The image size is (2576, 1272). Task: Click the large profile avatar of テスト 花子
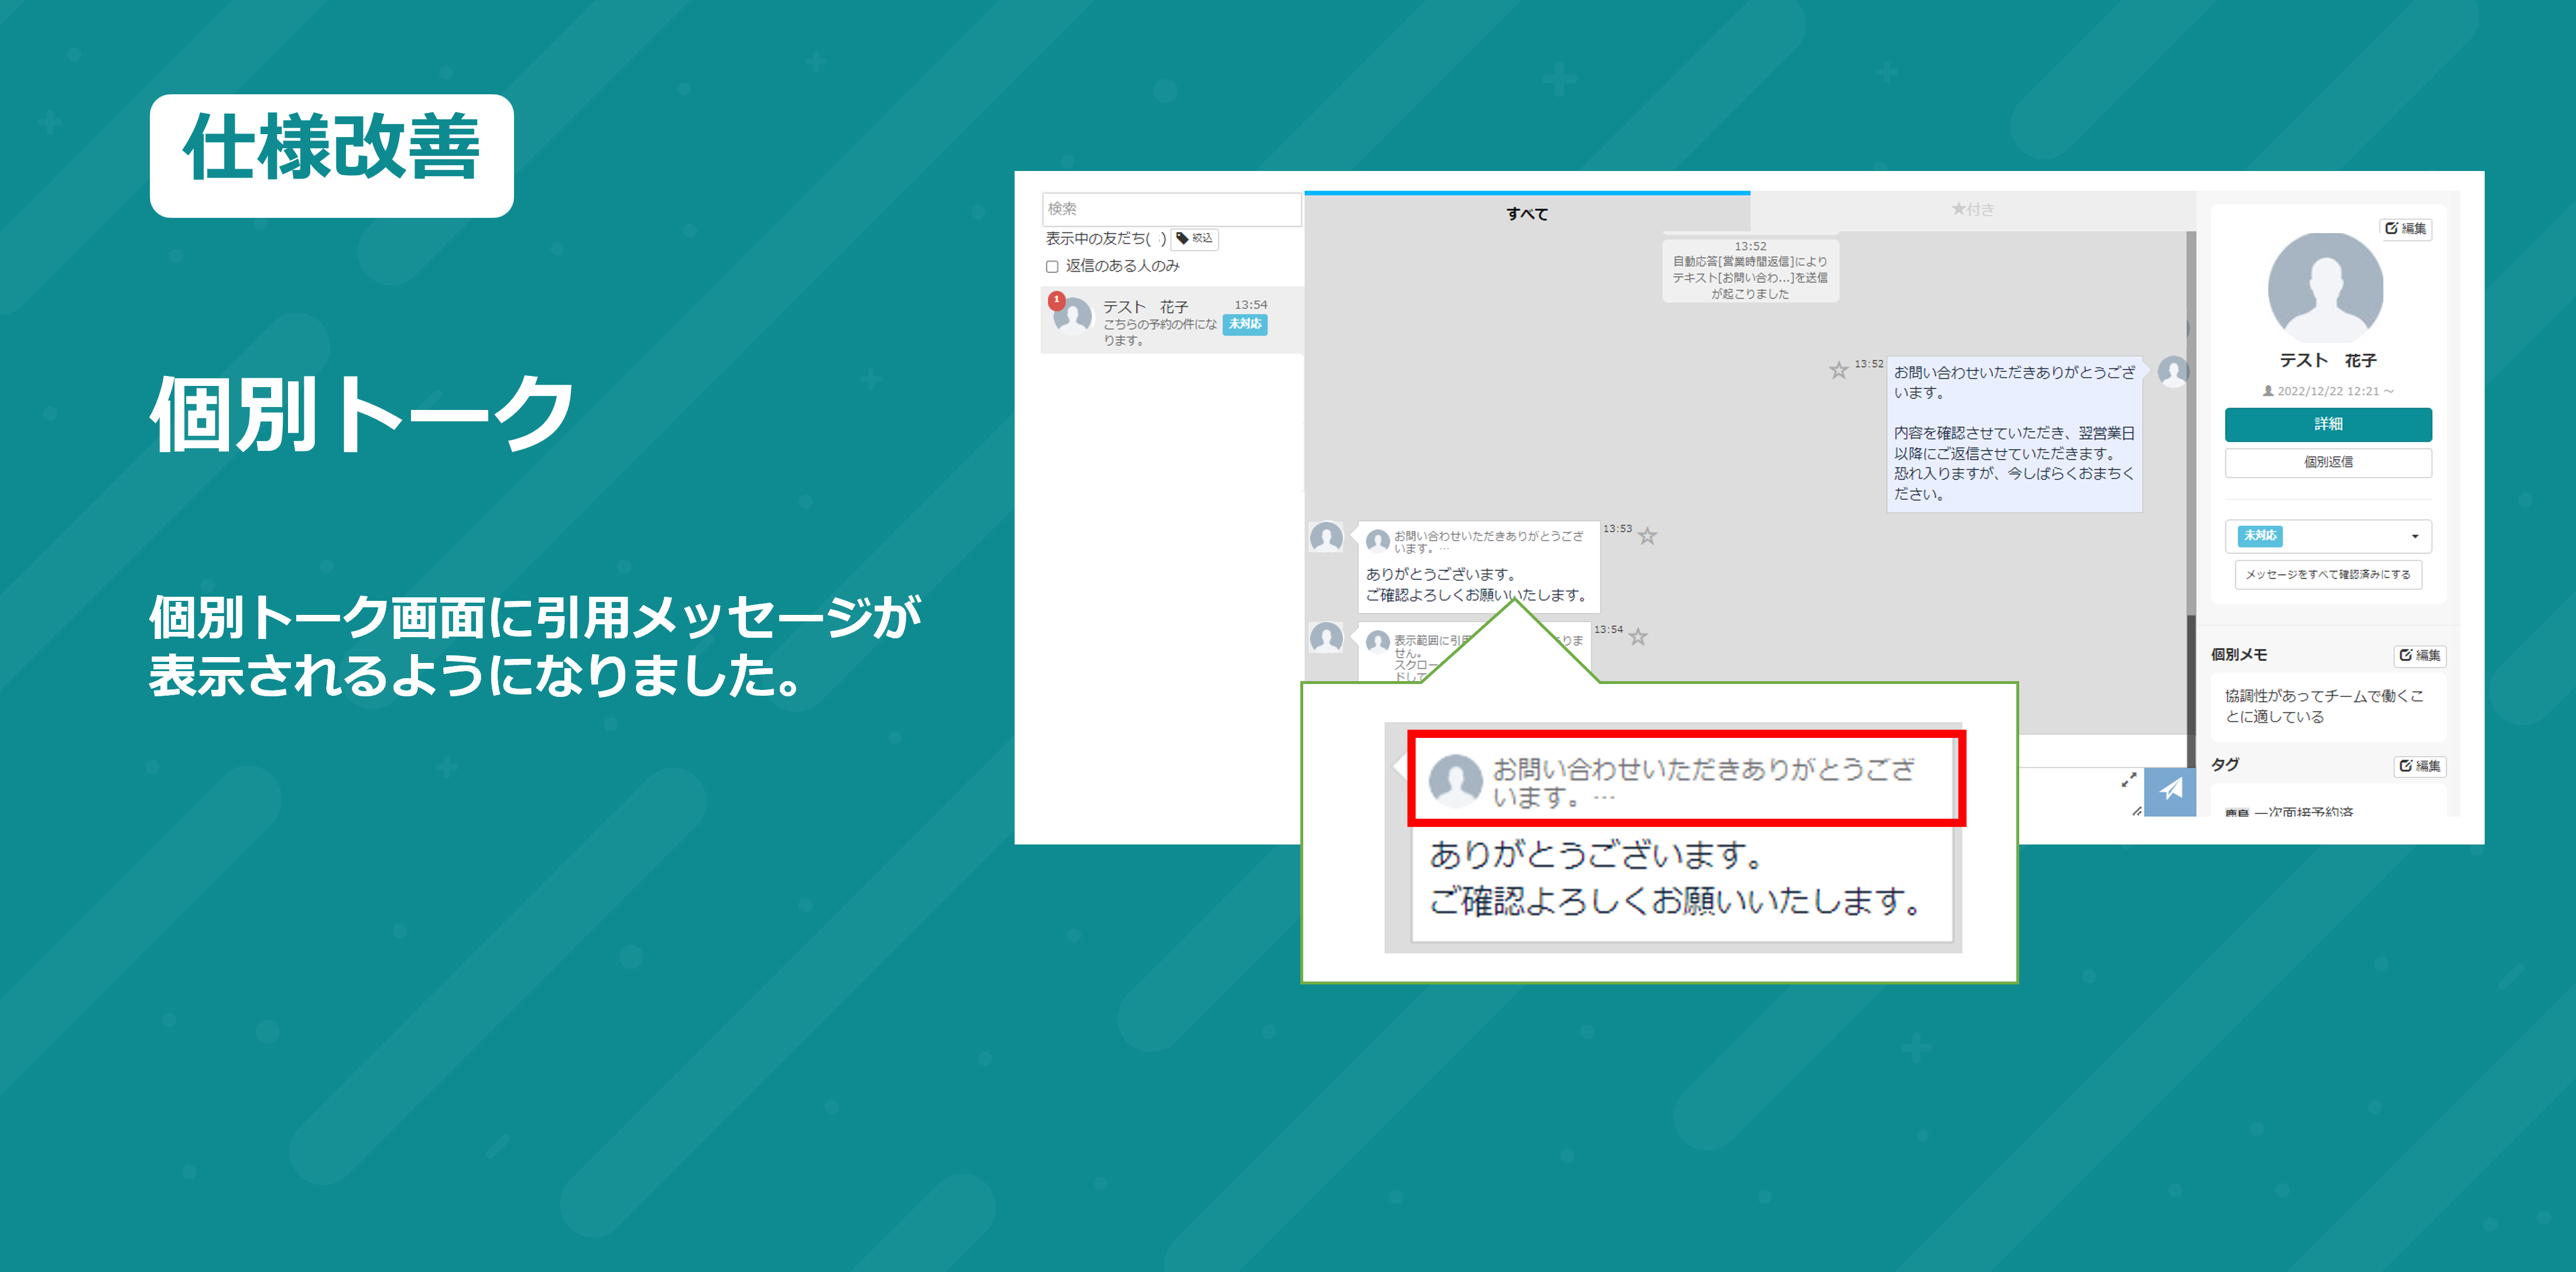[2325, 288]
